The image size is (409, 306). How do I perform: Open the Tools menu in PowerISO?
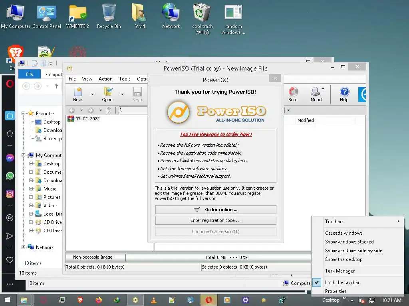pos(125,79)
